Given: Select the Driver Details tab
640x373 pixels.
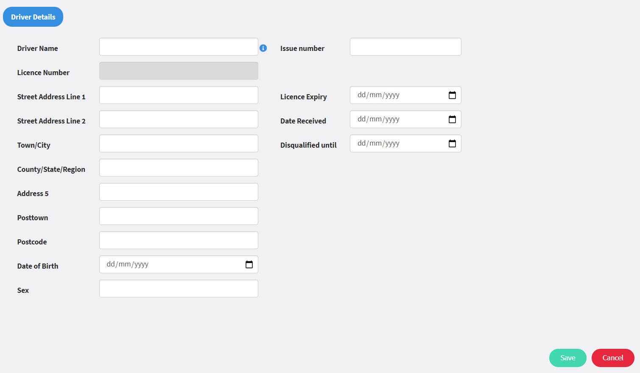Looking at the screenshot, I should tap(33, 17).
